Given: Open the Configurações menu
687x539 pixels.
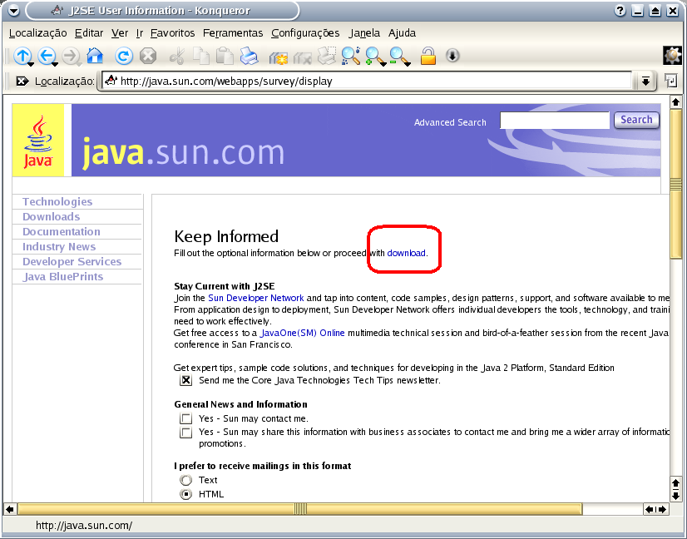Looking at the screenshot, I should (x=305, y=33).
